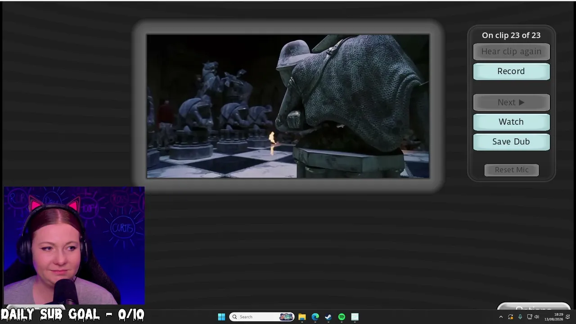This screenshot has width=576, height=324.
Task: Open the Windows Start menu
Action: [221, 317]
